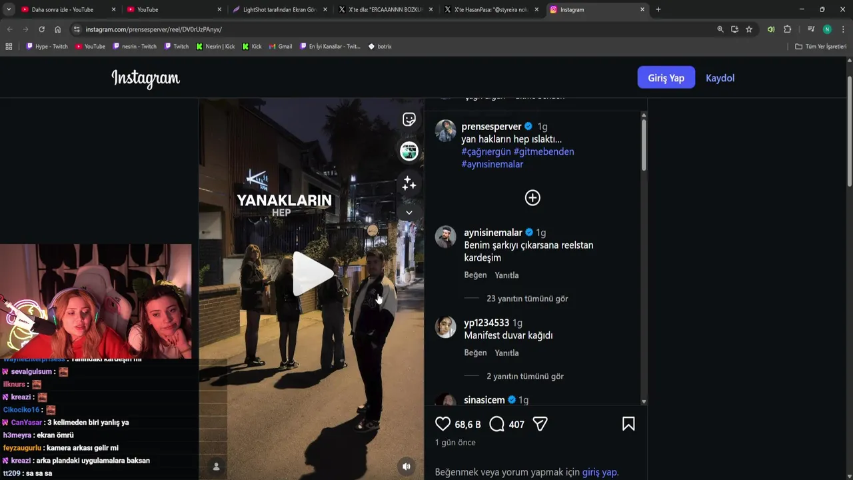Click the round audio thumbnail on the reel
Viewport: 853px width, 480px height.
(x=409, y=151)
